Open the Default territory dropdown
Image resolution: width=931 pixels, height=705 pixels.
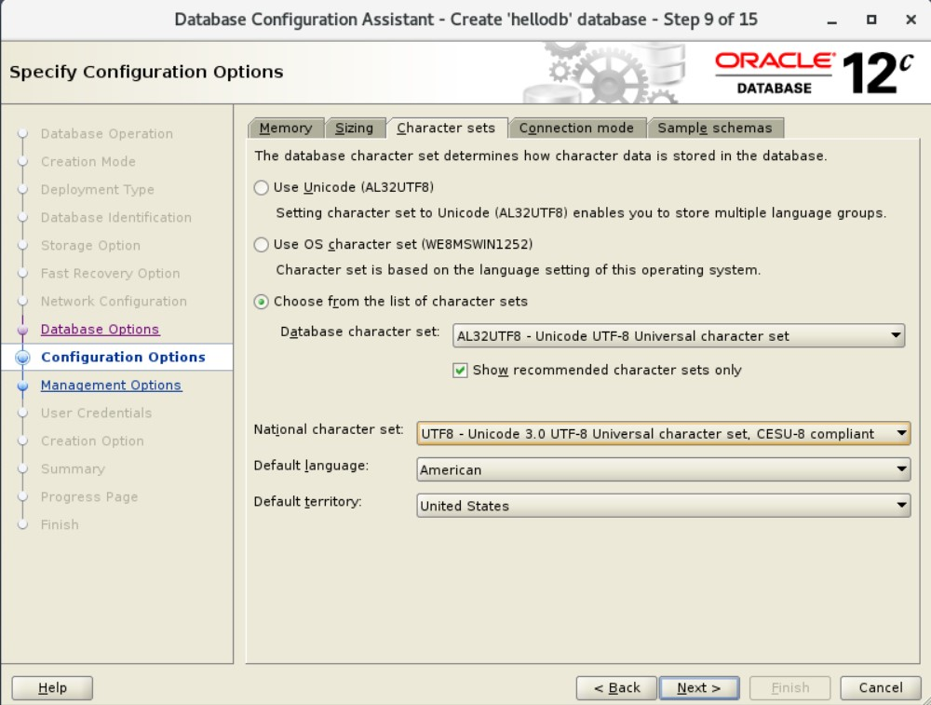point(663,506)
